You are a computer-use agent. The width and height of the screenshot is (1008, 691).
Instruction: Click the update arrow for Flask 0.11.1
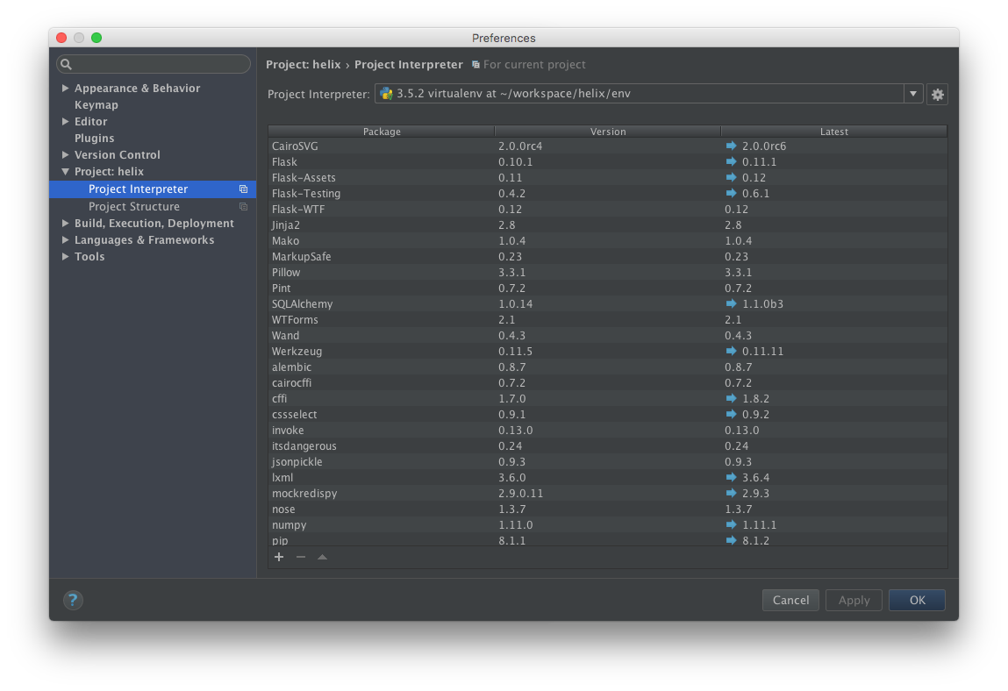731,161
